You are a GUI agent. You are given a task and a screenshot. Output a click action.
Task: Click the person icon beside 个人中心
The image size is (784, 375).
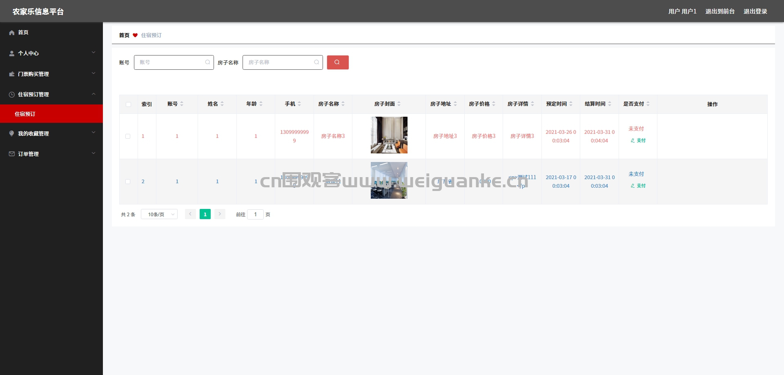12,53
